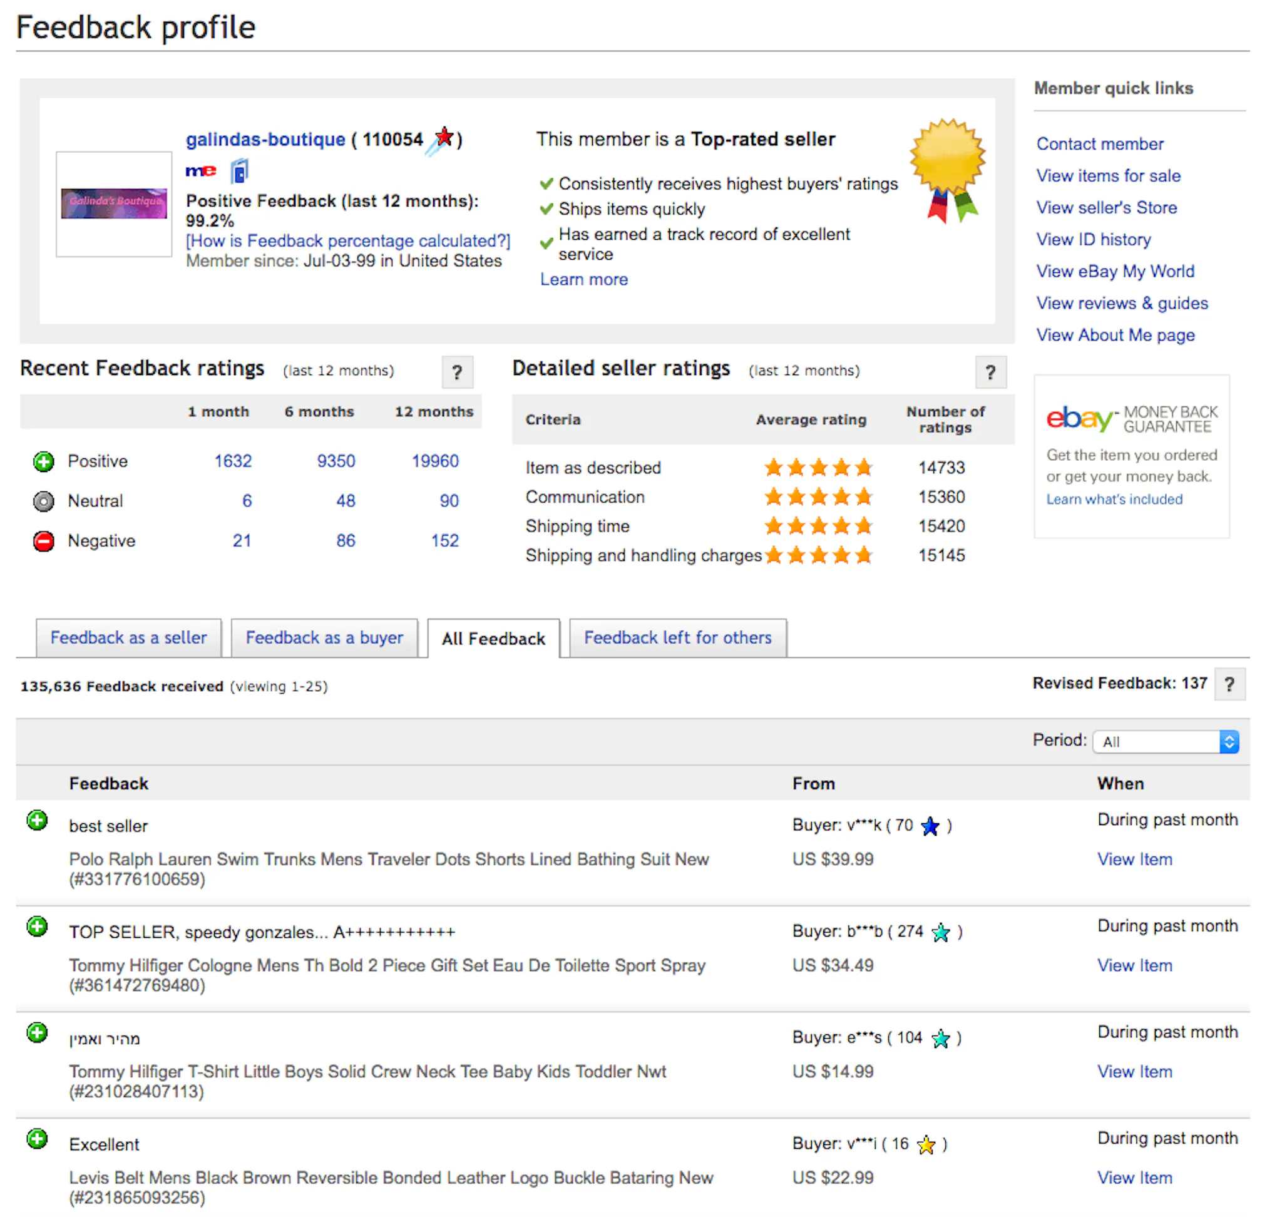Select the Feedback as a seller tab
Screen dimensions: 1282x1217
click(128, 638)
